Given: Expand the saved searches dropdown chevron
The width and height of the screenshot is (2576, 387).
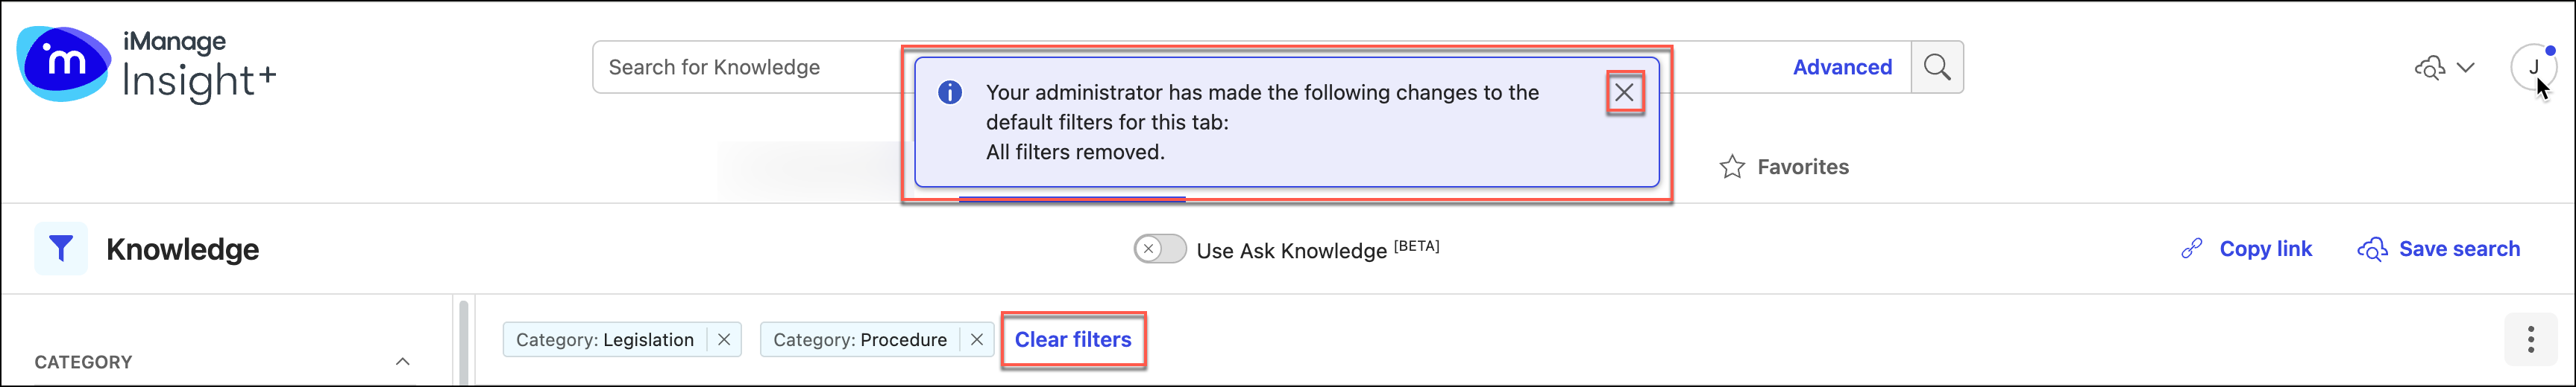Looking at the screenshot, I should [x=2466, y=68].
